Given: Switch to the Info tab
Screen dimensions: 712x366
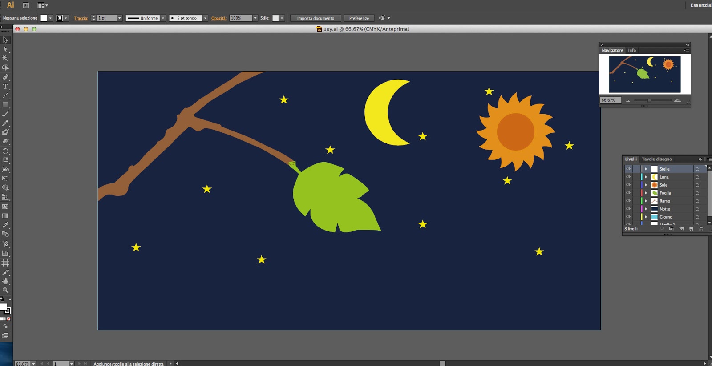Looking at the screenshot, I should (632, 50).
